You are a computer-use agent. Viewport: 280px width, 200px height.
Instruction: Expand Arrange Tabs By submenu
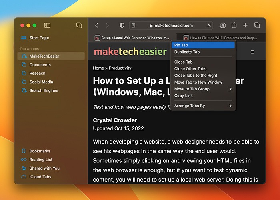[x=203, y=106]
